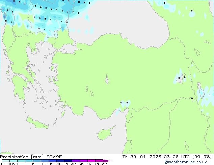Image resolution: width=214 pixels, height=165 pixels.
Task: Click the 'Precipitation [mm]' title label
Action: 22,157
